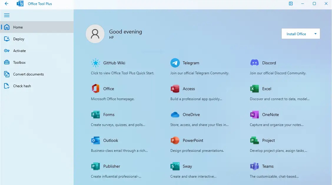Open the Toolbox page

coord(37,62)
